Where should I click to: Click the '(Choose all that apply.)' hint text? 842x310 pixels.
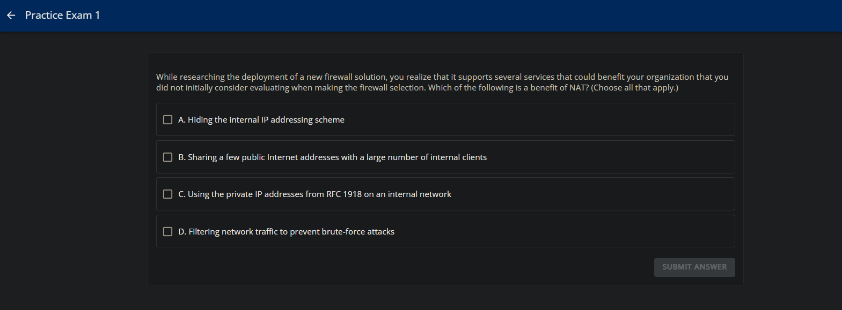pos(635,88)
